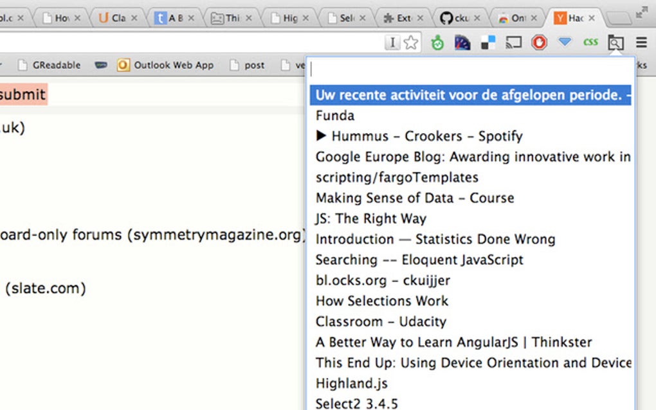Open the tab search extension icon
656x410 pixels.
[x=615, y=43]
